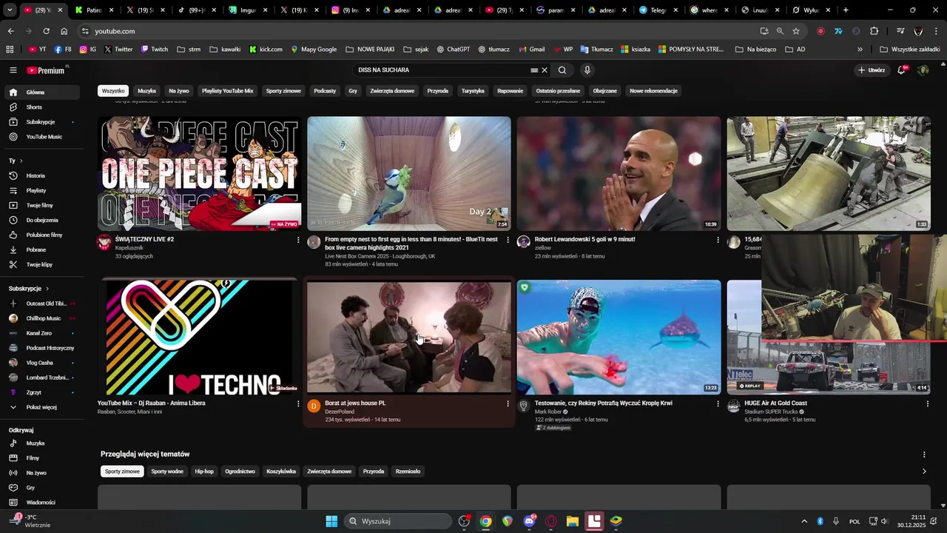
Task: Show more bookmarks overflow chevron
Action: click(860, 50)
